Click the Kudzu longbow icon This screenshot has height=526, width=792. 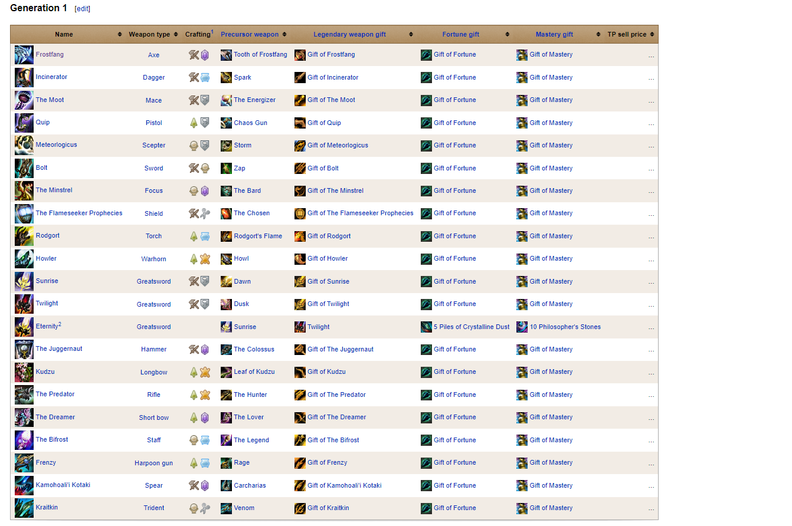point(24,372)
